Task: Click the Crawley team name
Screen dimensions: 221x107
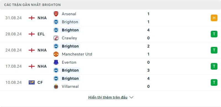Action: (x=69, y=38)
